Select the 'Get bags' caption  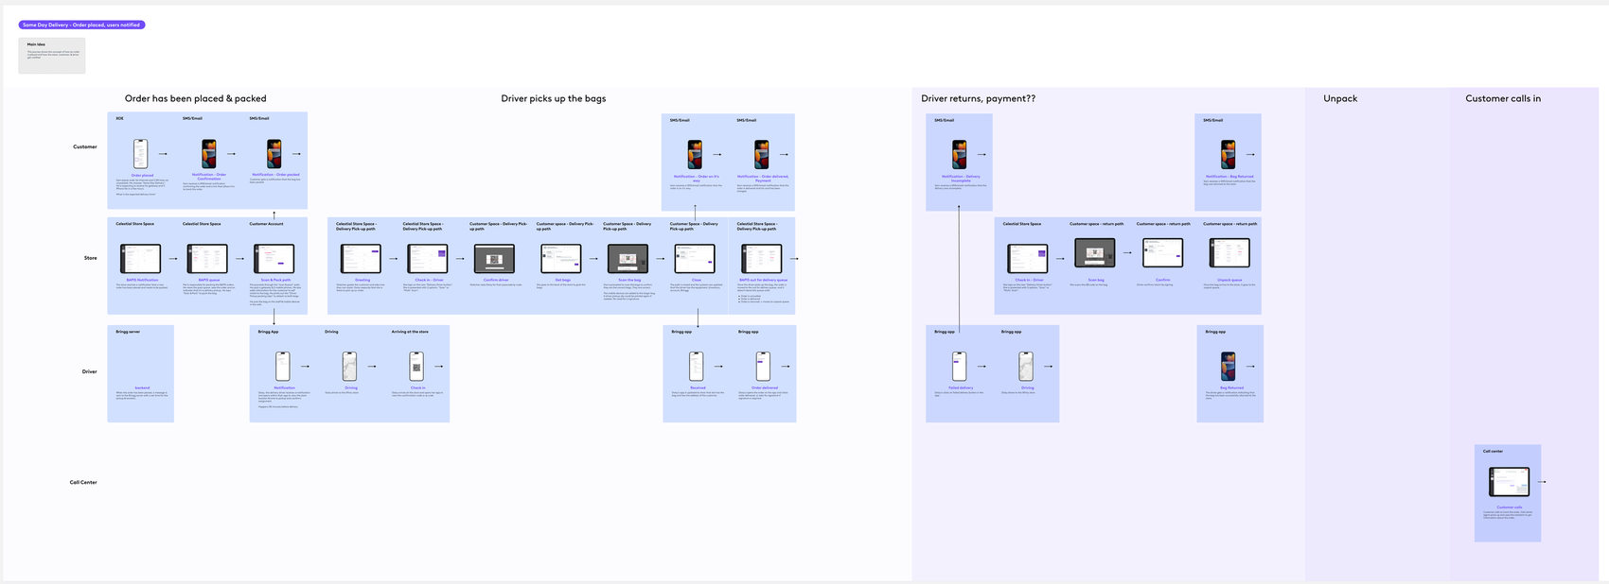coord(561,280)
